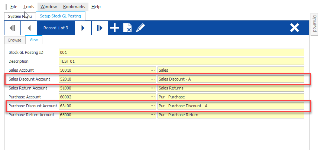The height and width of the screenshot is (150, 321).
Task: Click the 'Purchase Discount Account' label
Action: click(33, 106)
